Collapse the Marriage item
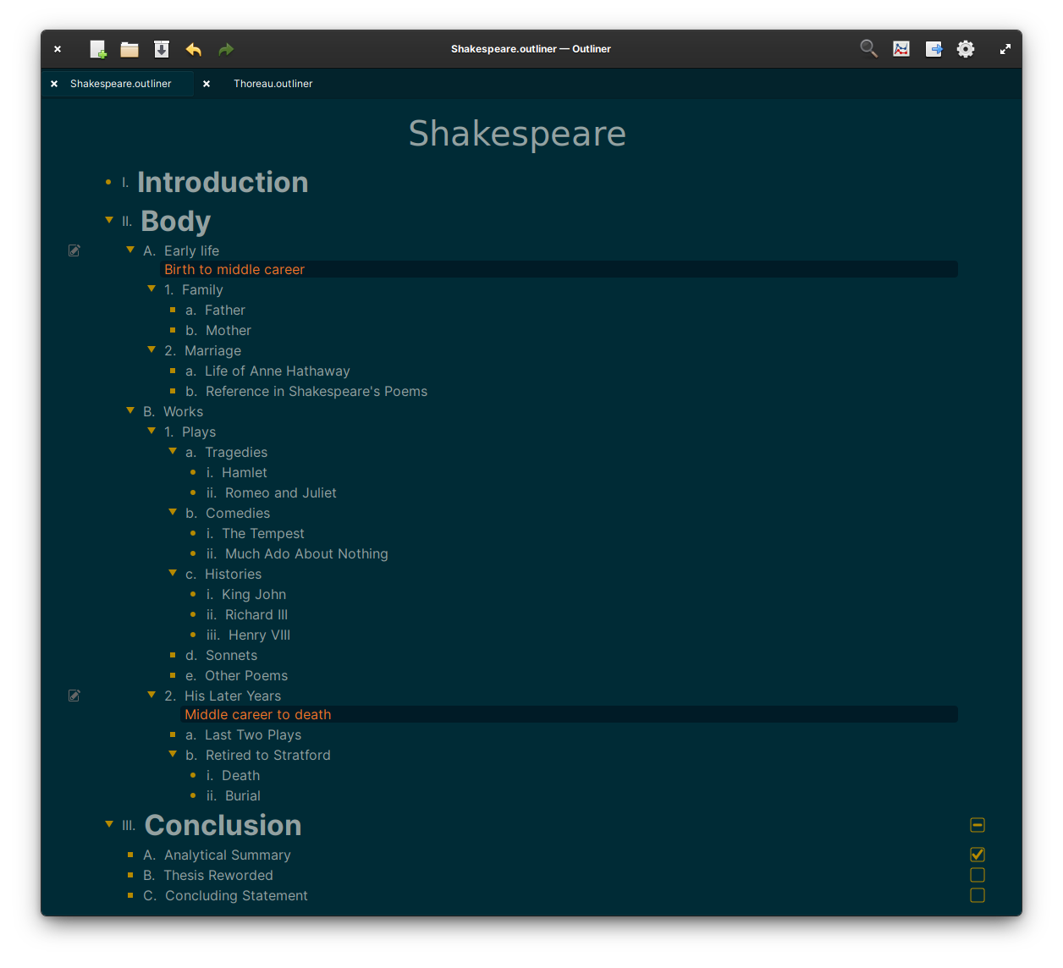The width and height of the screenshot is (1063, 968). pos(151,349)
